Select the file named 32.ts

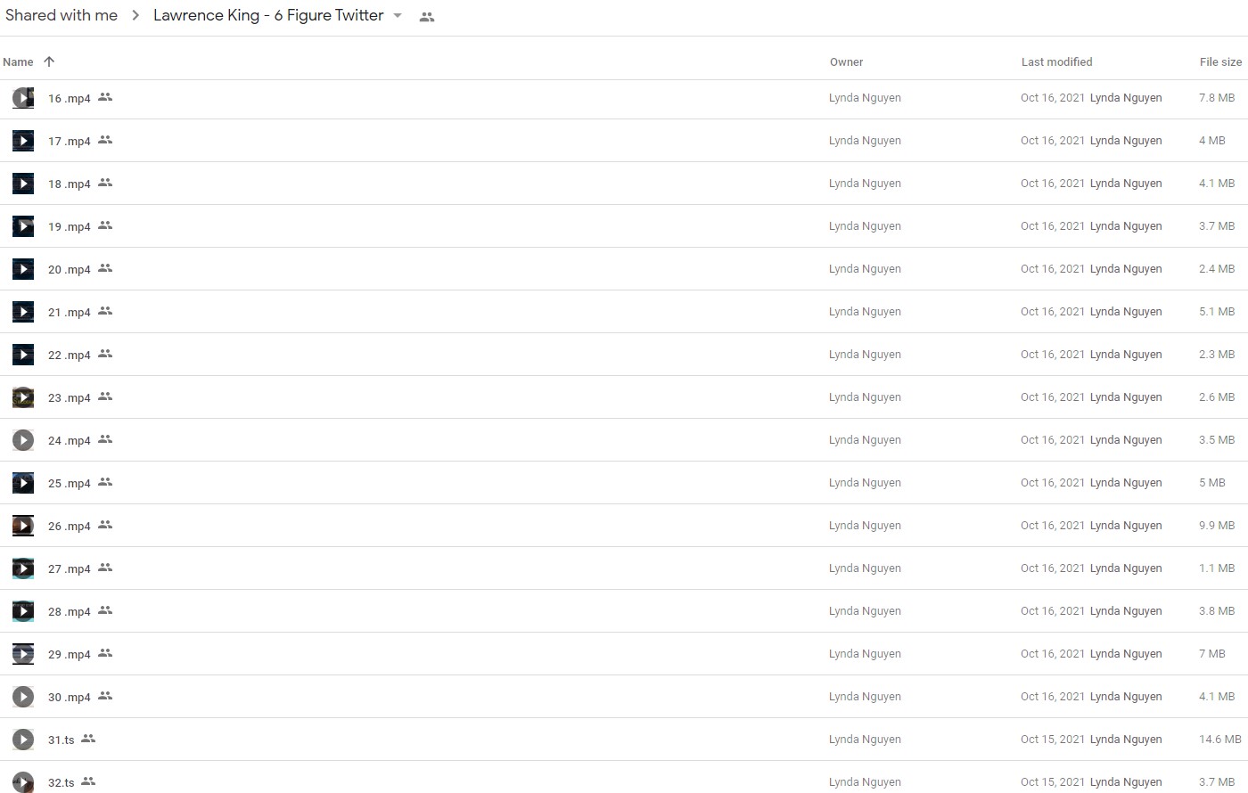point(62,782)
